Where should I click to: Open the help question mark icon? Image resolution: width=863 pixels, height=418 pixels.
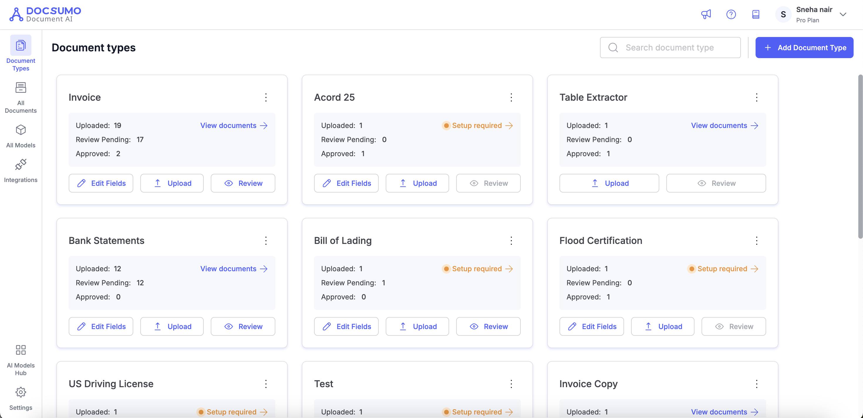click(731, 14)
